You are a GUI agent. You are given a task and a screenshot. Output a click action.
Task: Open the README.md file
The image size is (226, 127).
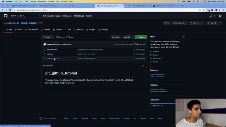point(52,49)
